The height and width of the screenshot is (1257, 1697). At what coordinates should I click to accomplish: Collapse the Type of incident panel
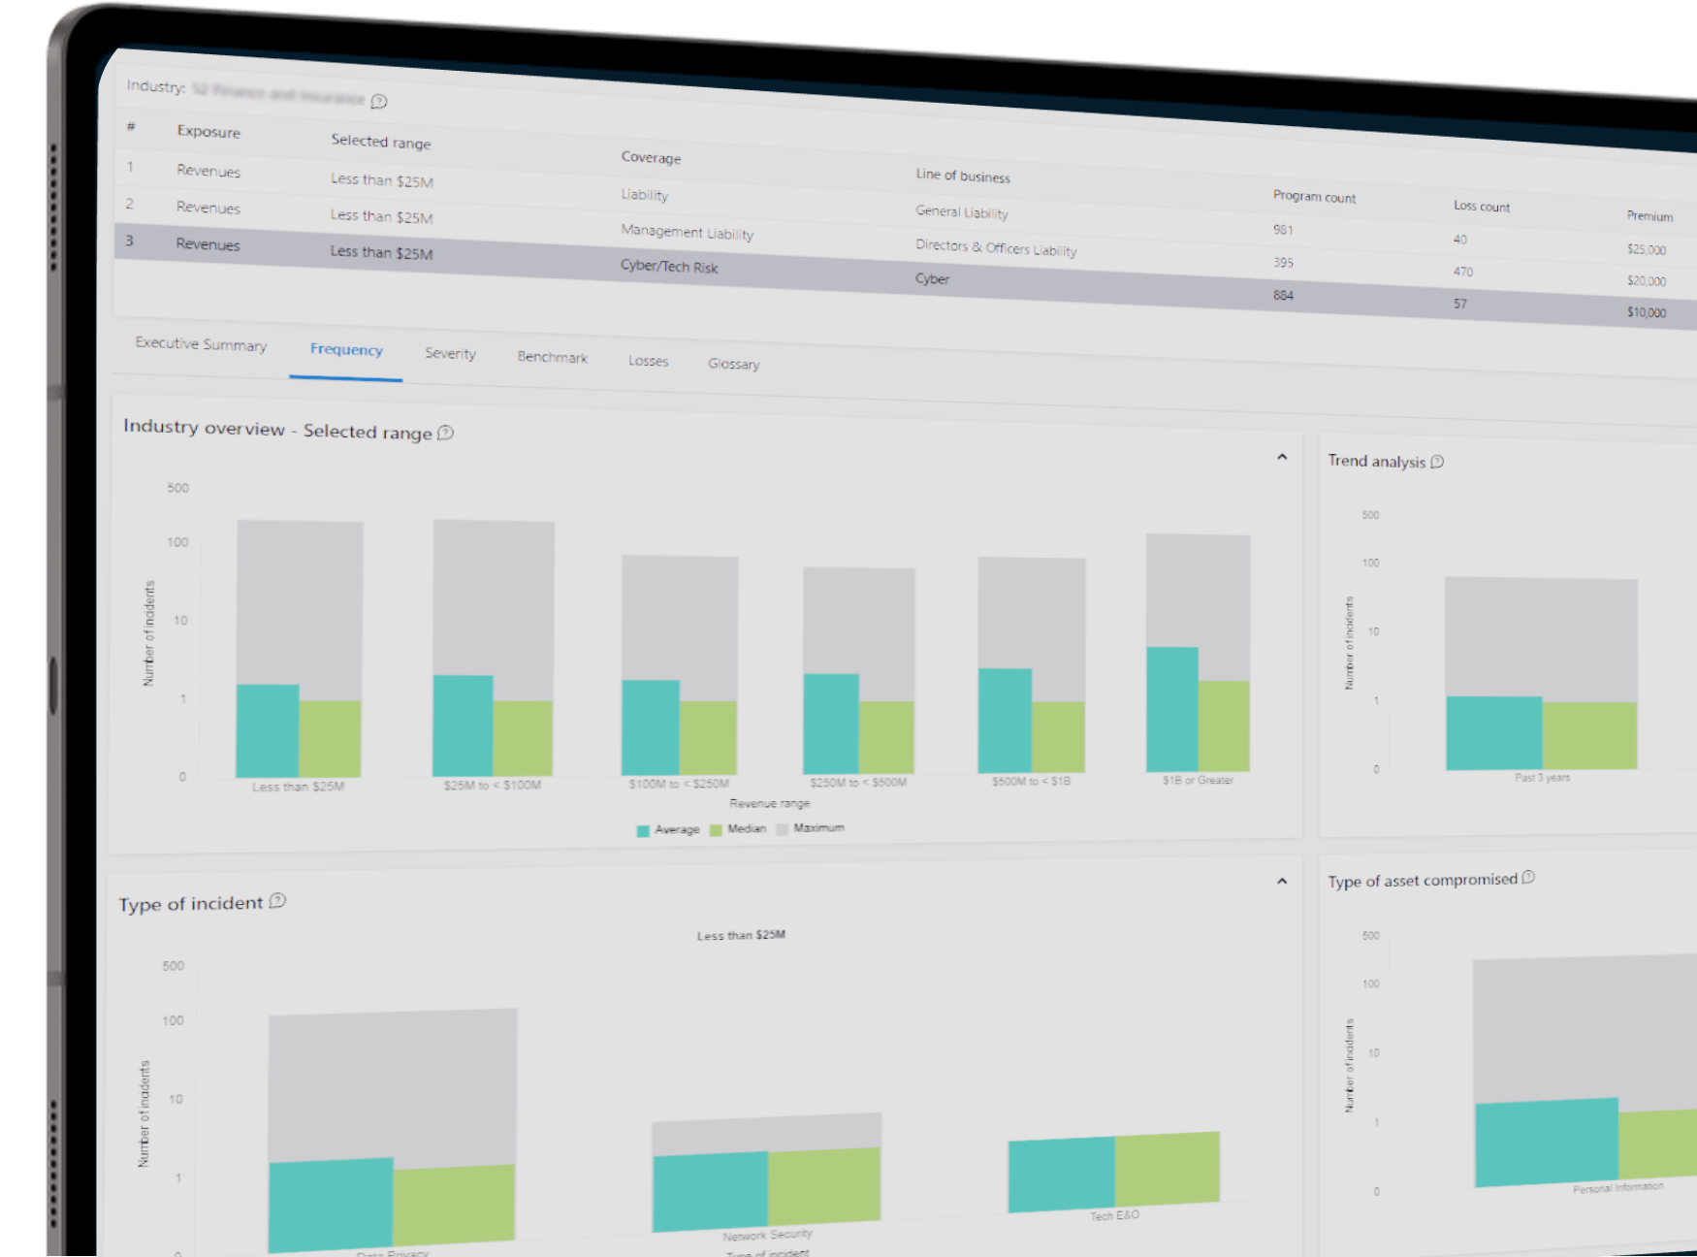(x=1282, y=882)
